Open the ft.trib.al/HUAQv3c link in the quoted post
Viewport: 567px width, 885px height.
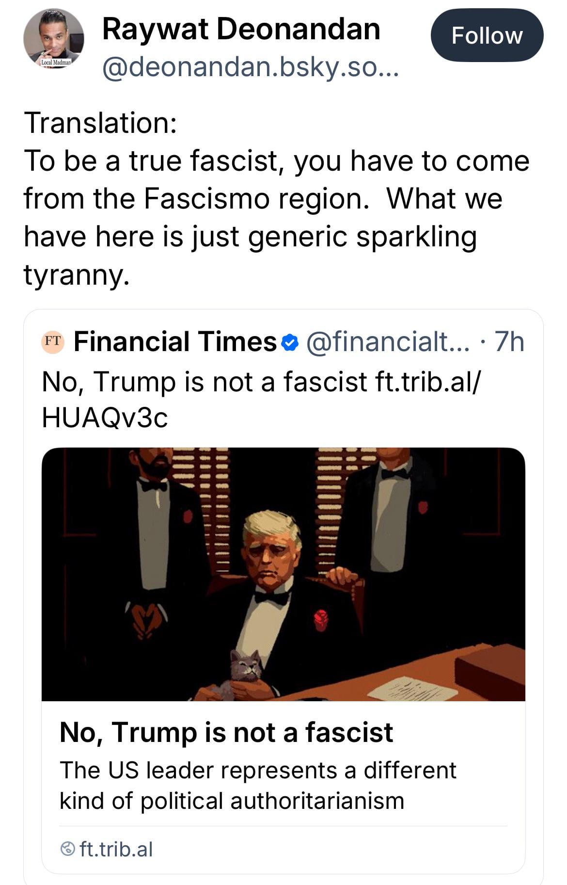point(426,382)
